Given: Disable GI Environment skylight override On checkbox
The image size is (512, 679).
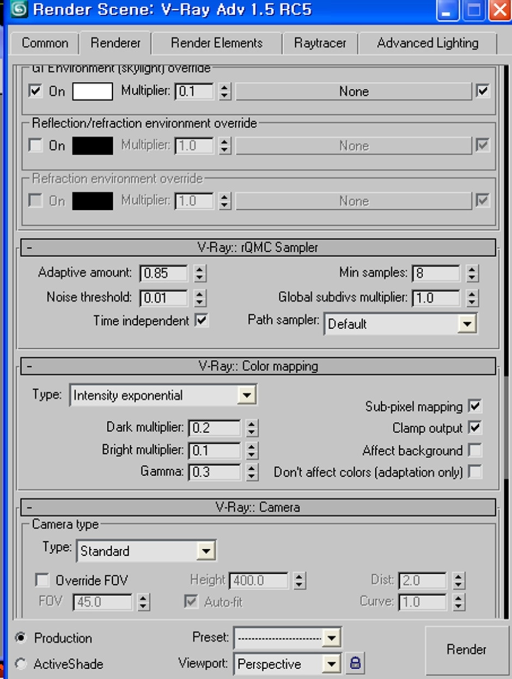Looking at the screenshot, I should coord(35,91).
